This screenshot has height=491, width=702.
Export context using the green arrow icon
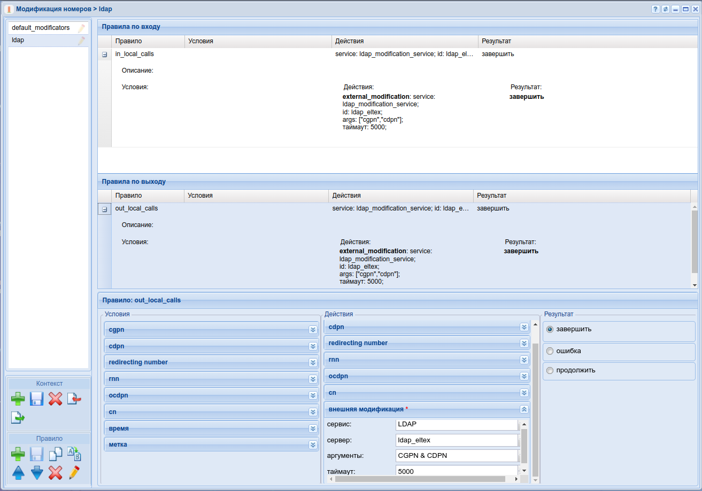(18, 417)
